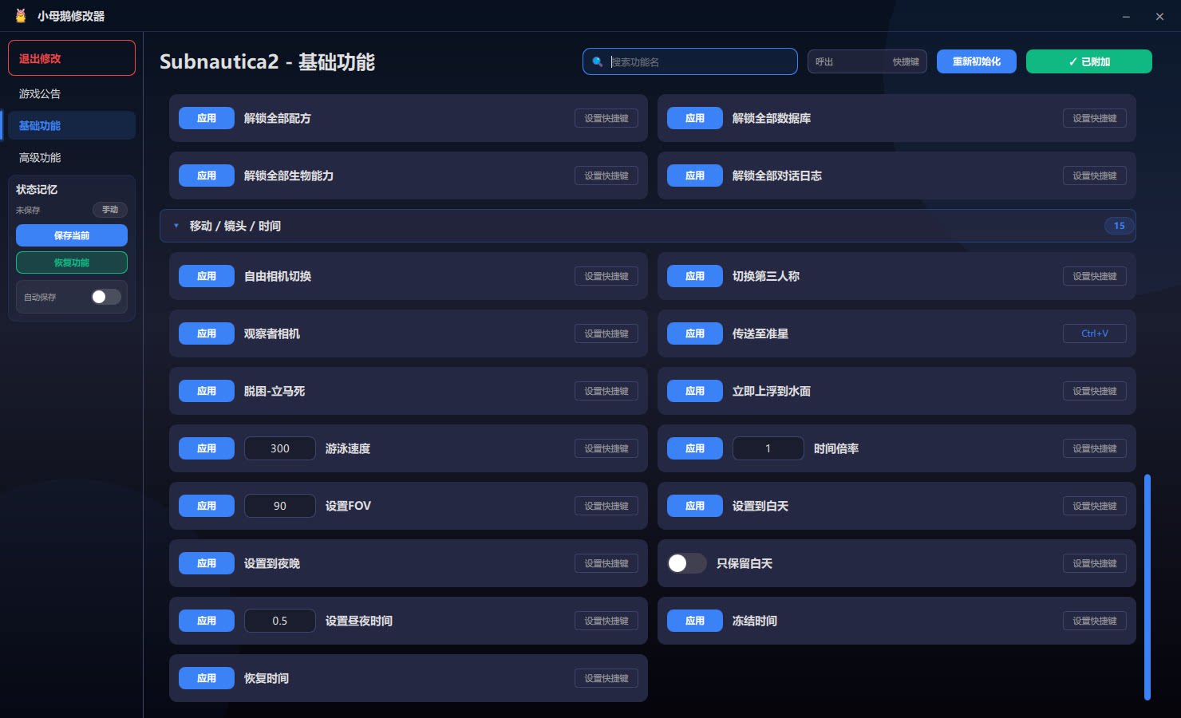This screenshot has width=1181, height=718.
Task: Click the 游泳速度 value field showing 300
Action: tap(280, 448)
